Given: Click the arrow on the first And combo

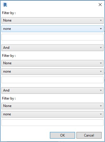Looking at the screenshot, I should [101, 48].
